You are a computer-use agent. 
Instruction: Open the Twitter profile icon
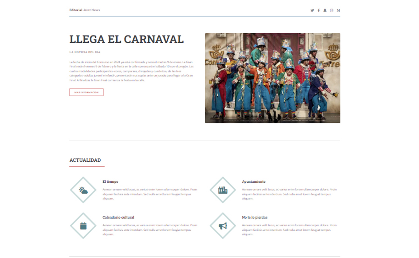[312, 10]
